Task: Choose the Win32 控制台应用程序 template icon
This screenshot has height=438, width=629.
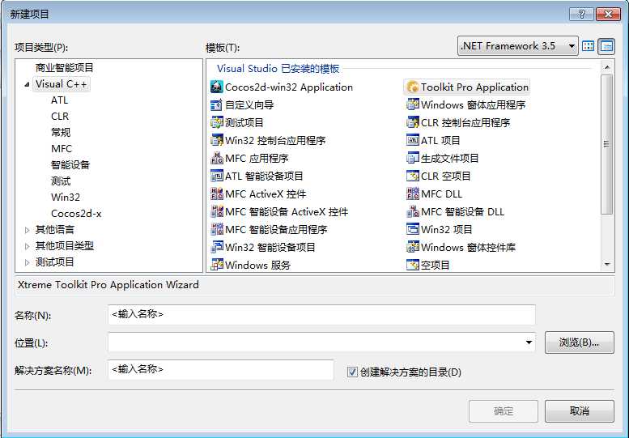Action: [217, 140]
